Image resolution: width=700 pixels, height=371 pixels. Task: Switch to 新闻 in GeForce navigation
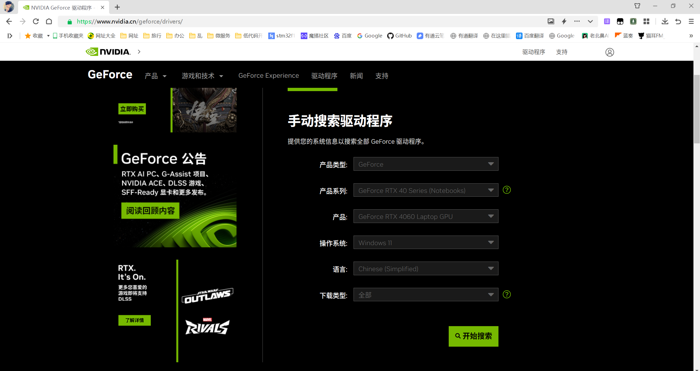[356, 76]
